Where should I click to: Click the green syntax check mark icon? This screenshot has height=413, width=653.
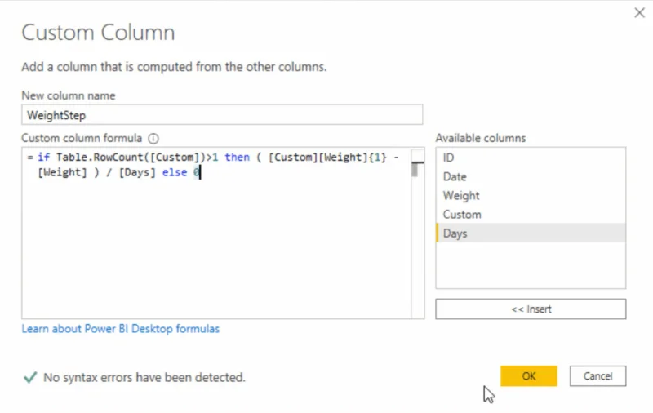pyautogui.click(x=30, y=378)
